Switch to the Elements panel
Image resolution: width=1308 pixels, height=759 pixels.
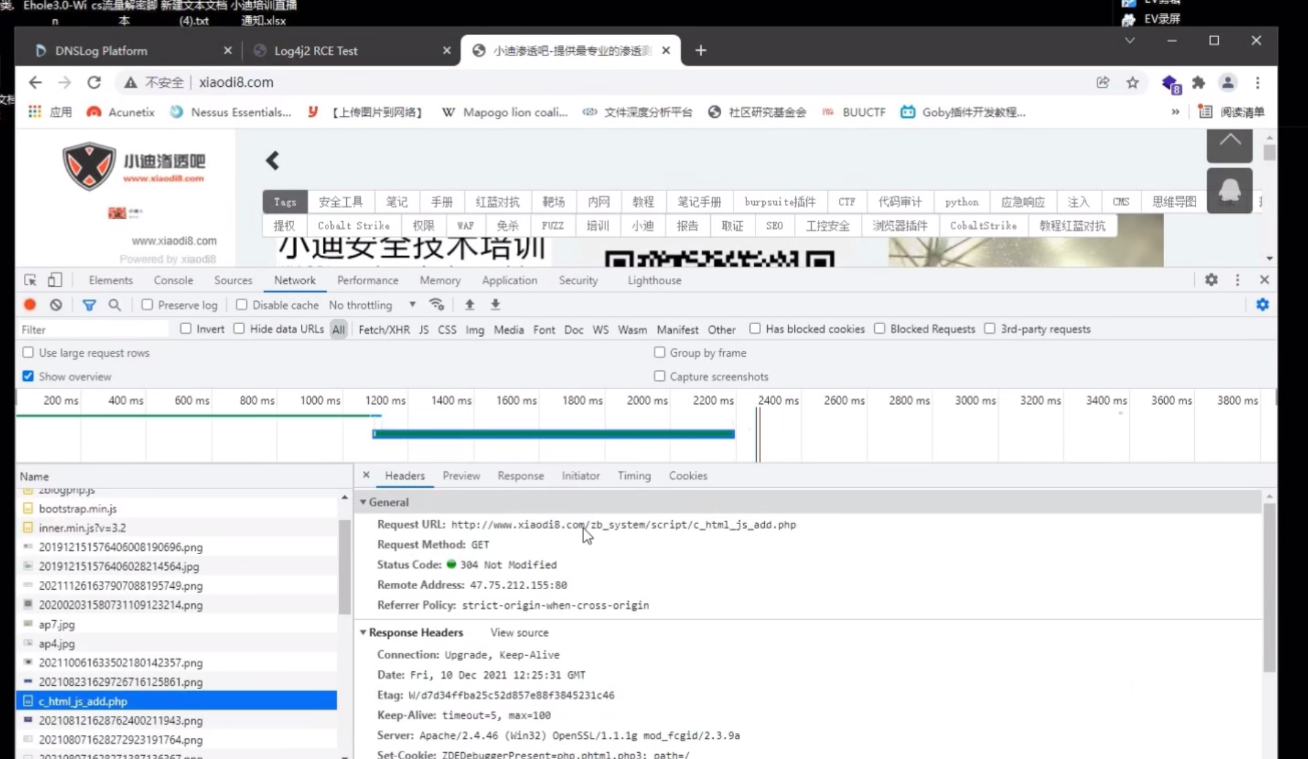pyautogui.click(x=110, y=280)
